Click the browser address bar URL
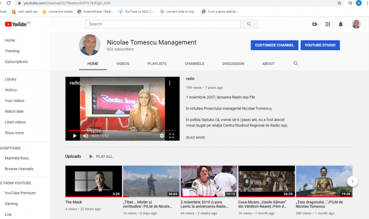The image size is (369, 219). [x=67, y=3]
